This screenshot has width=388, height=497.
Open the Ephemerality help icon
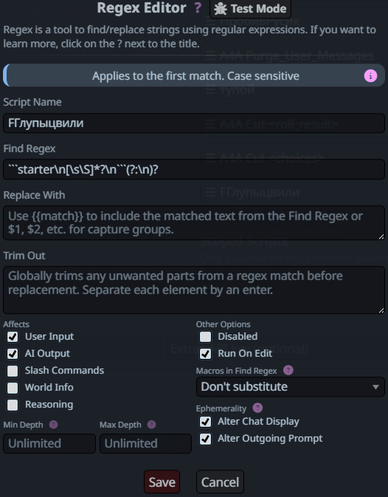(x=257, y=408)
